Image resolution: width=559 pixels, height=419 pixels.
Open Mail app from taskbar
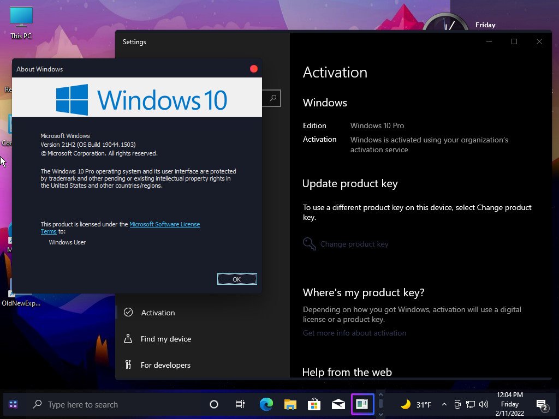pos(338,404)
